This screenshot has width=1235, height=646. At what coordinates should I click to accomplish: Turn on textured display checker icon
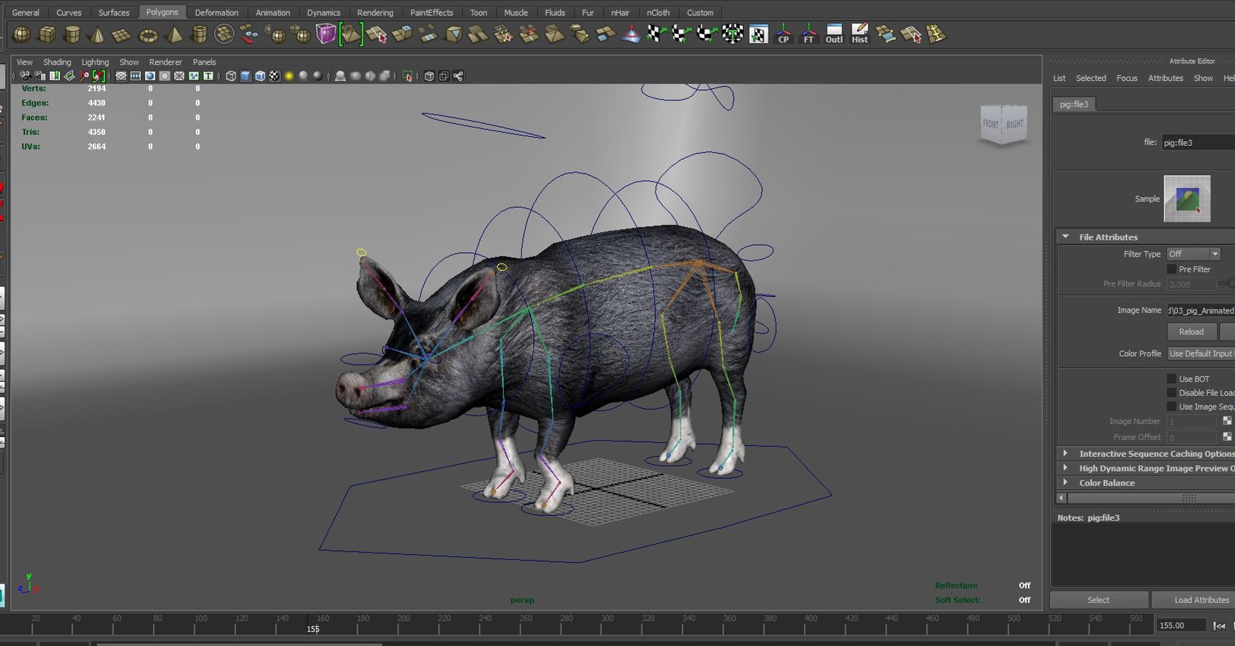(x=275, y=76)
